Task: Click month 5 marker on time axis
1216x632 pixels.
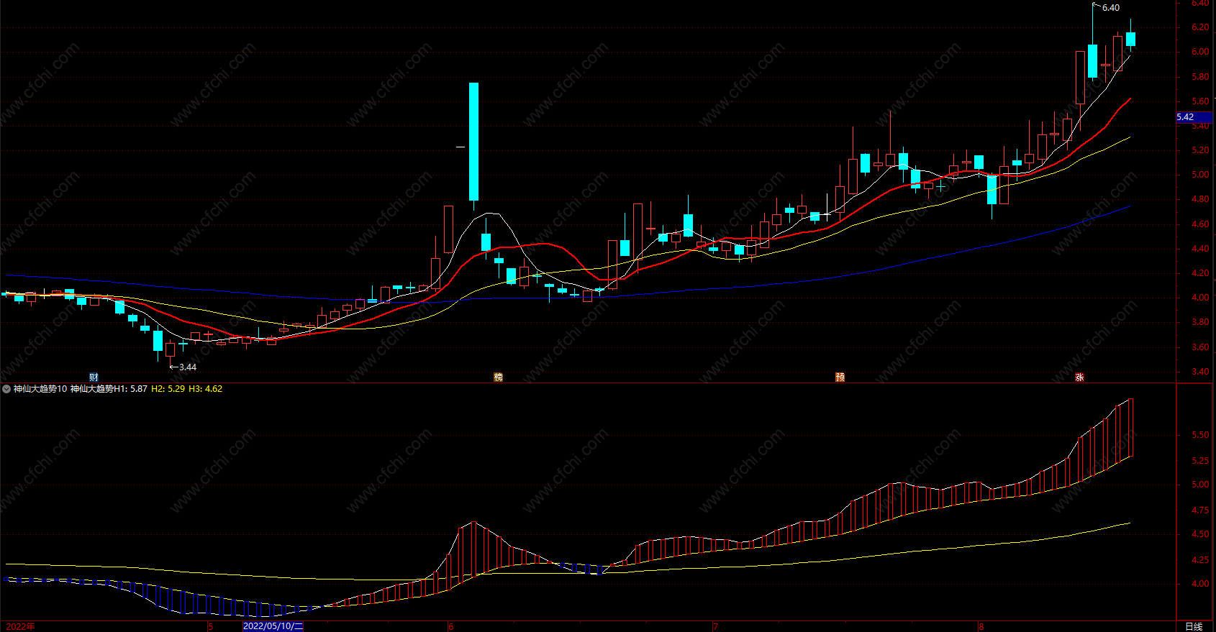Action: point(210,626)
